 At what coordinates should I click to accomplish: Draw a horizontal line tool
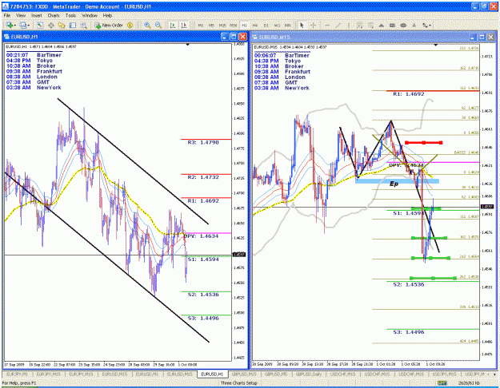point(327,25)
